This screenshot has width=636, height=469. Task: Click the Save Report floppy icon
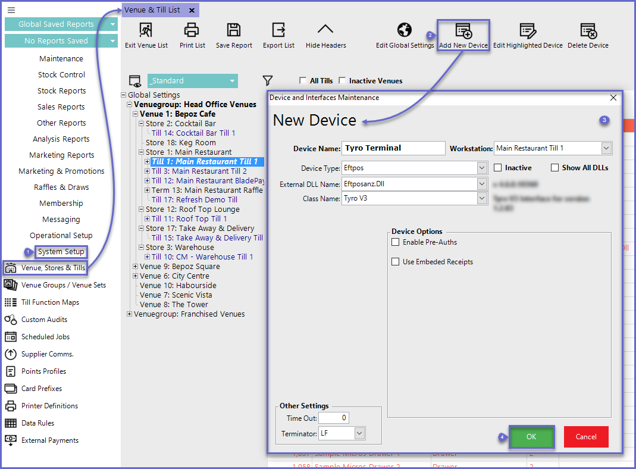(234, 30)
